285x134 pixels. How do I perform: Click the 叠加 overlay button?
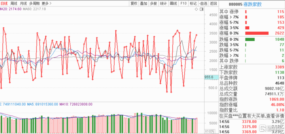(144, 3)
